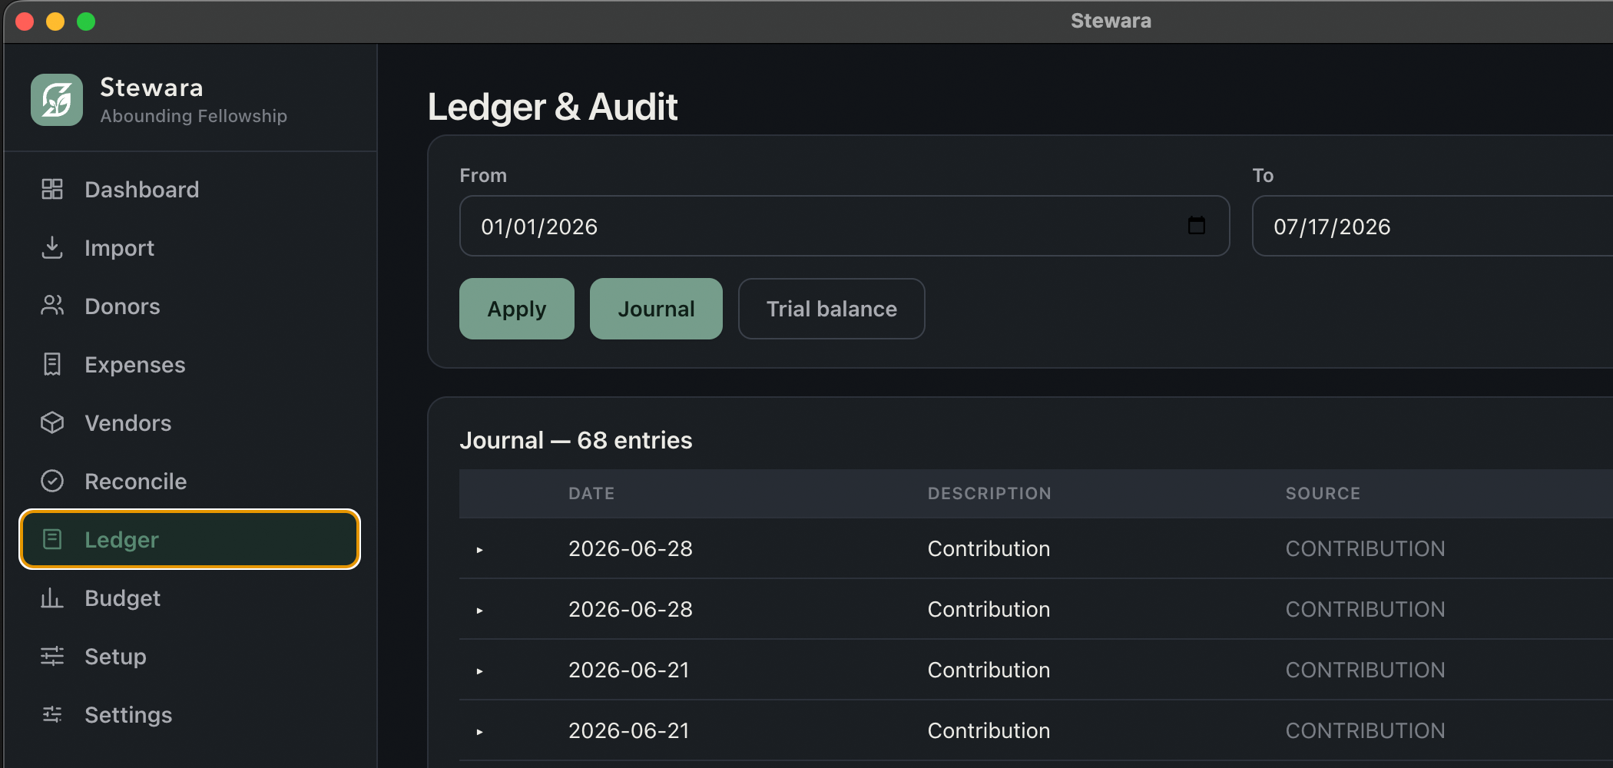Image resolution: width=1613 pixels, height=768 pixels.
Task: Open the Dashboard page
Action: (x=190, y=189)
